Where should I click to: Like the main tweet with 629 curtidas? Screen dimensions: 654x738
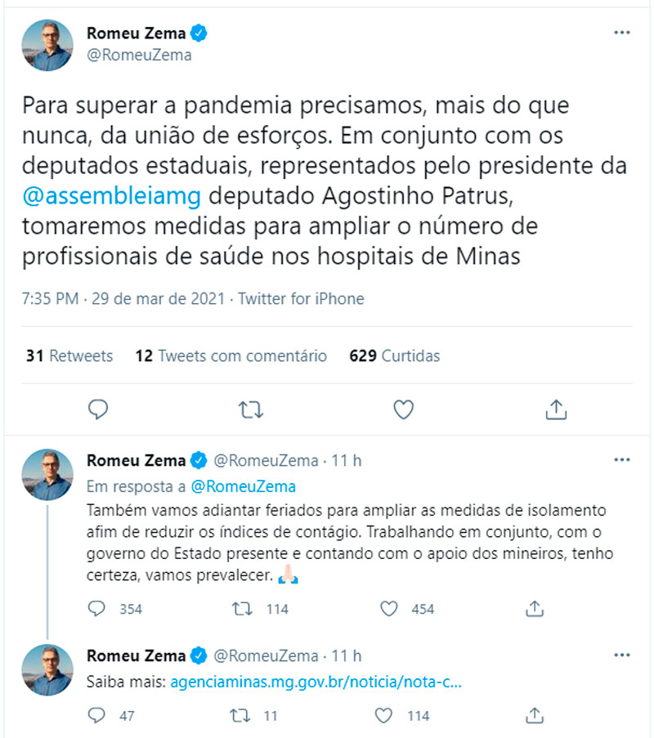(403, 409)
